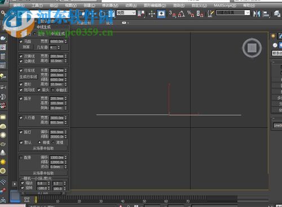Toggle the highlighted keyboard shortcut override icon

point(161,14)
